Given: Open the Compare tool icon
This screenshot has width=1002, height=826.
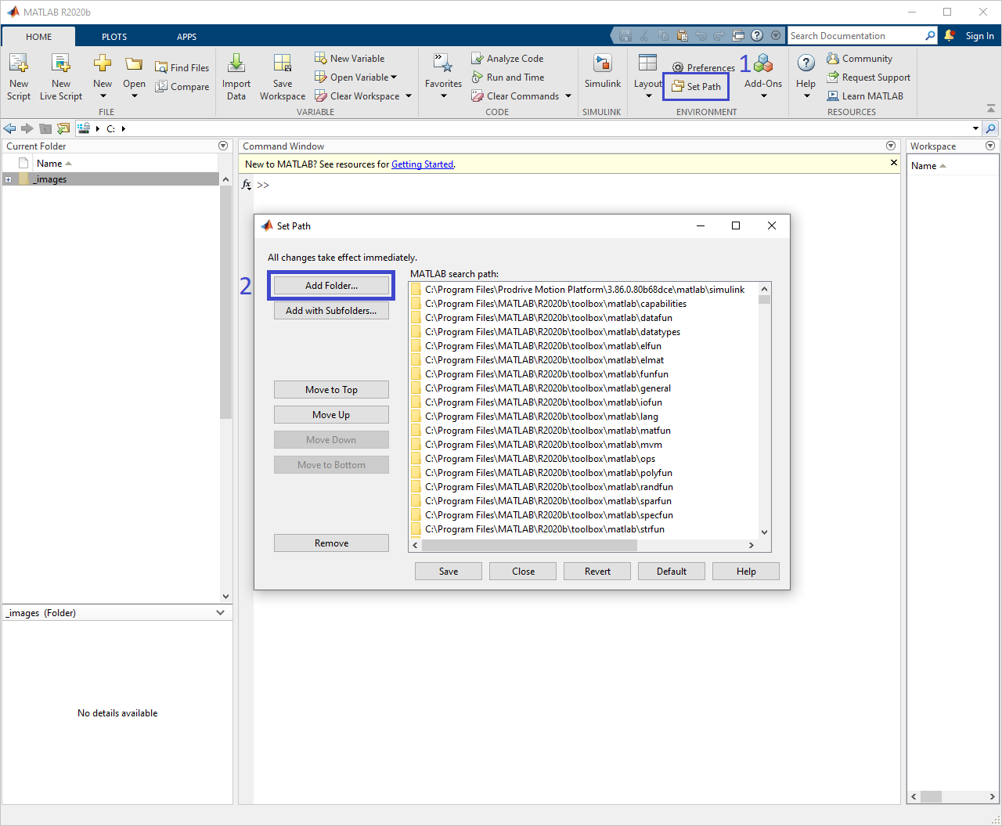Looking at the screenshot, I should (182, 86).
